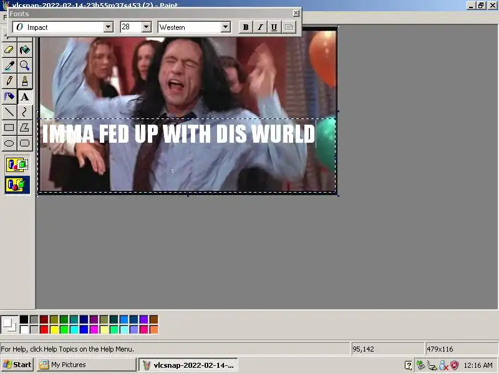Click the tray icon with red X
The height and width of the screenshot is (374, 499).
click(x=443, y=365)
